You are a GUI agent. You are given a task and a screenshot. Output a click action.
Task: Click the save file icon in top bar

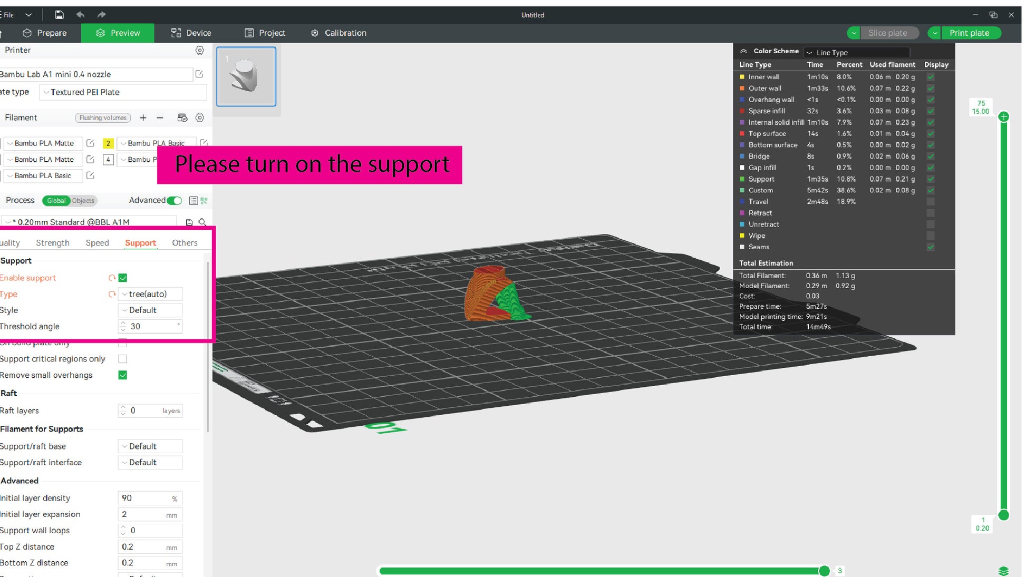(x=60, y=15)
